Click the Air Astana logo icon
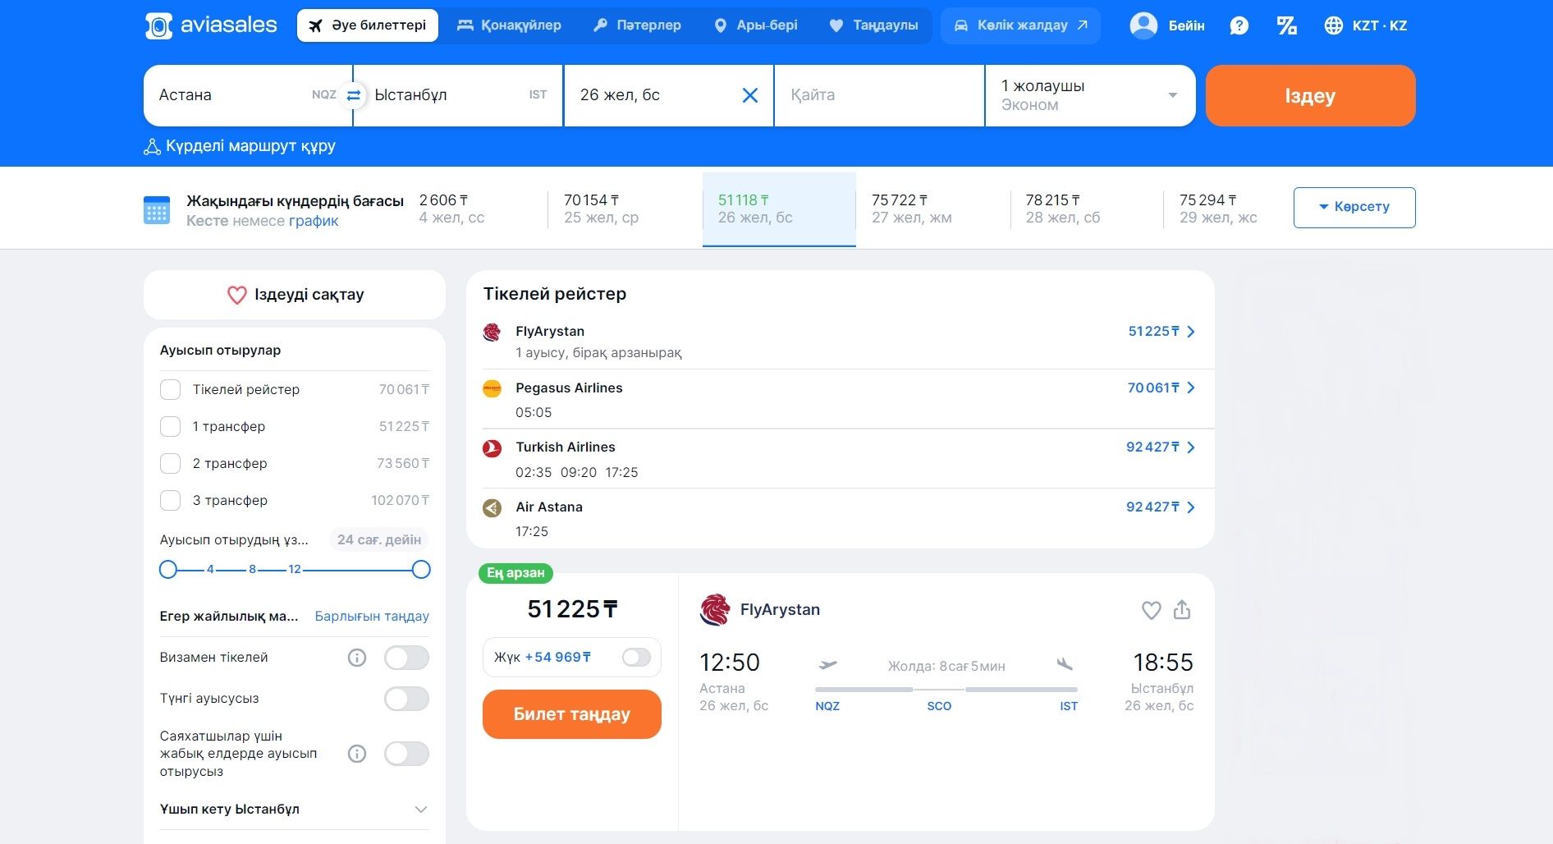 point(492,508)
